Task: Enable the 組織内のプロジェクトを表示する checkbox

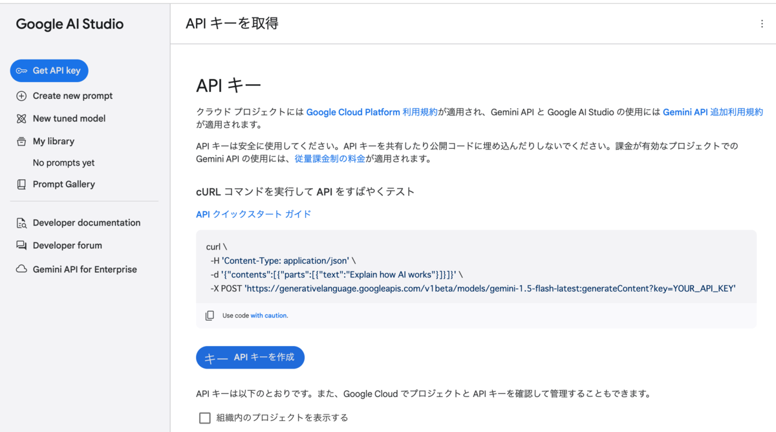Action: 205,418
